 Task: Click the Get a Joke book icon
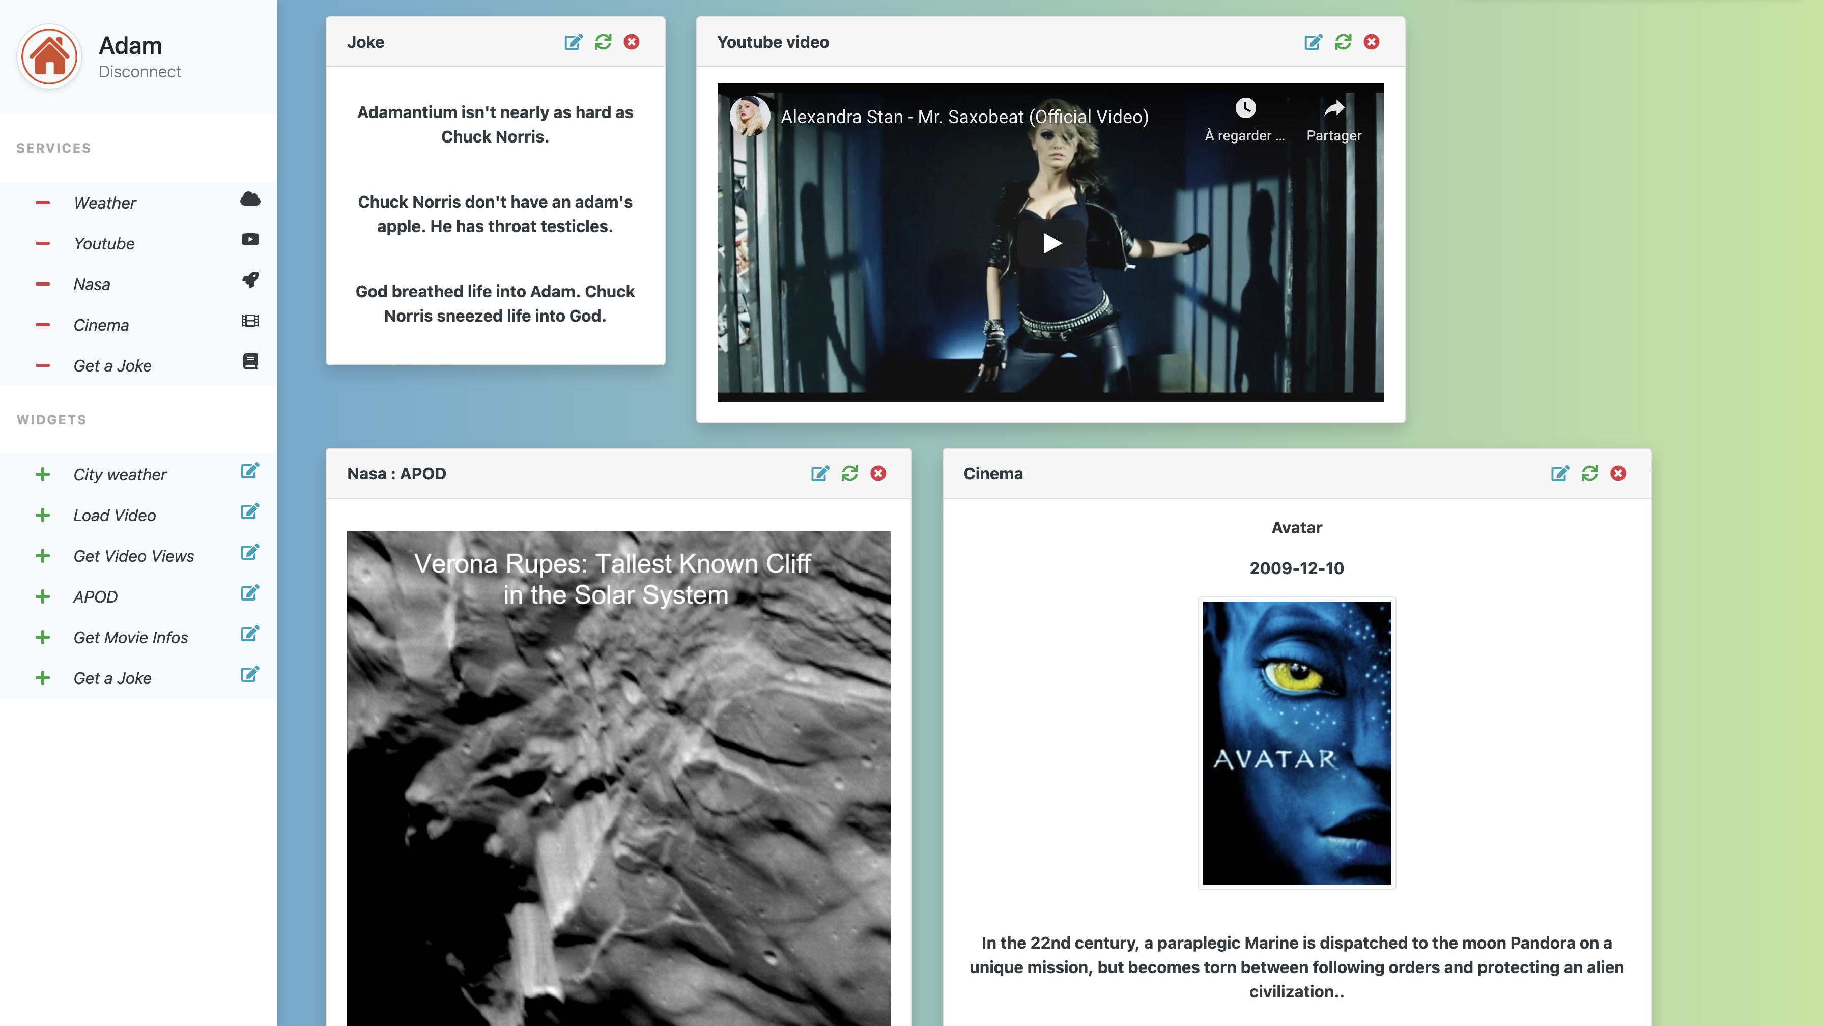pyautogui.click(x=250, y=361)
